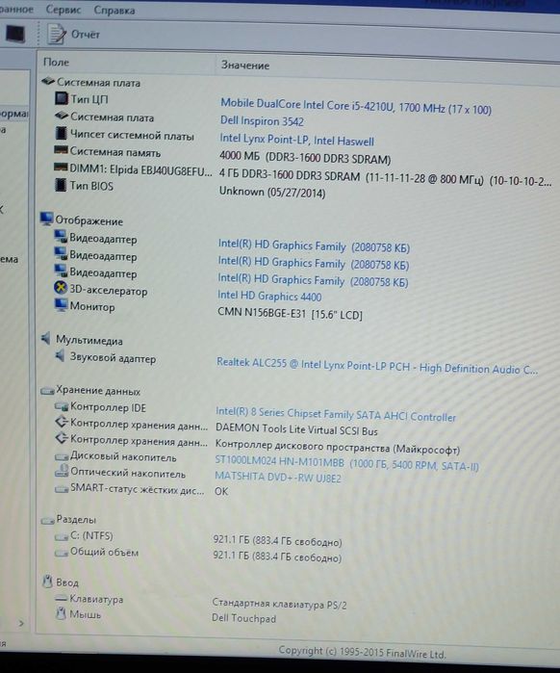Viewport: 560px width, 673px height.
Task: Click the speaker icon next to Звуковой адаптер
Action: (60, 356)
